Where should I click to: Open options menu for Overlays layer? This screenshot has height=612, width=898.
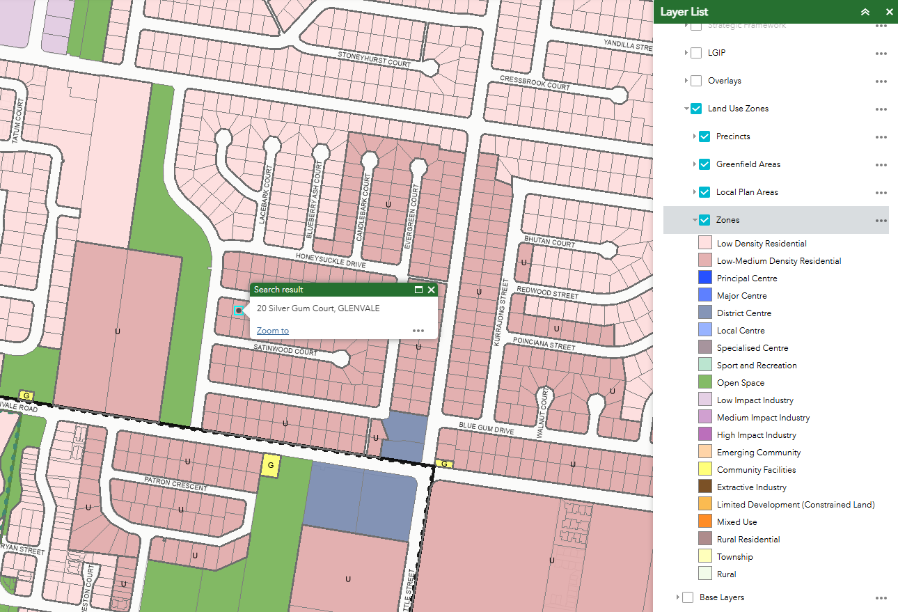click(881, 81)
